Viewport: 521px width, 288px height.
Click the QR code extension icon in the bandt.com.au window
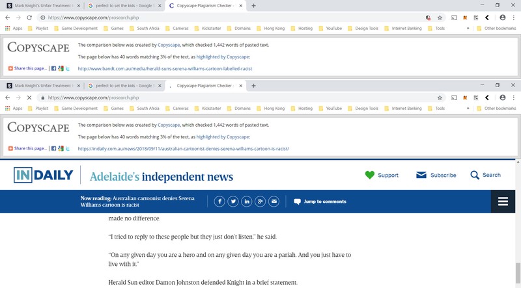pos(476,18)
